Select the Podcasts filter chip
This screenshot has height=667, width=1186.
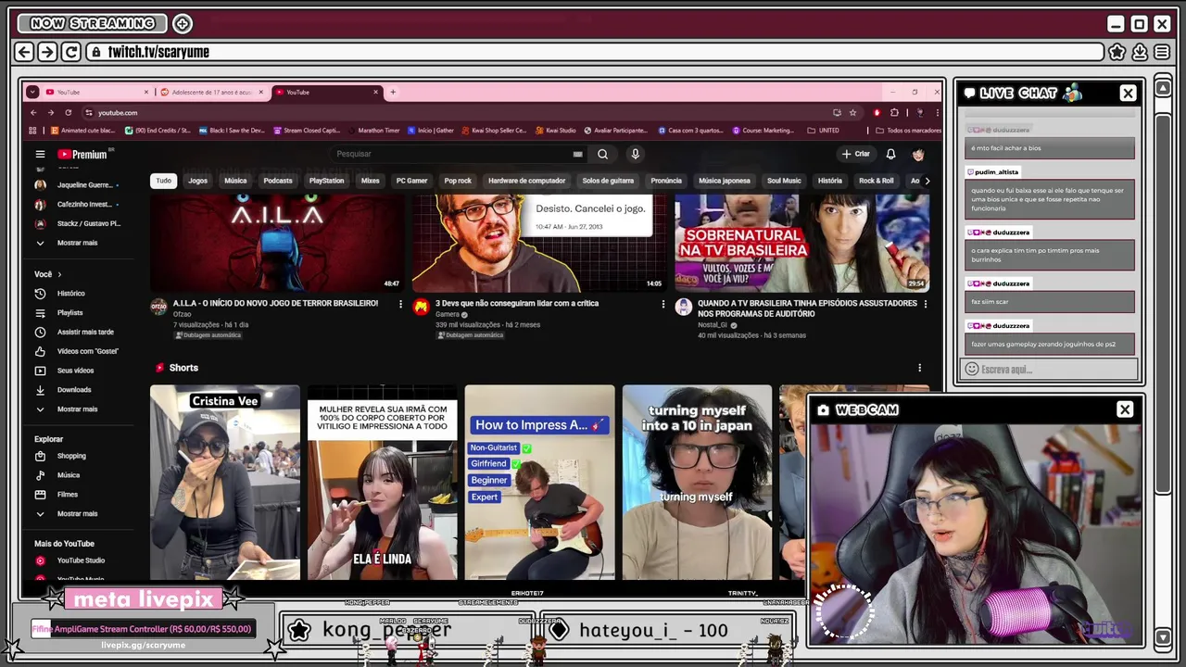(x=277, y=181)
